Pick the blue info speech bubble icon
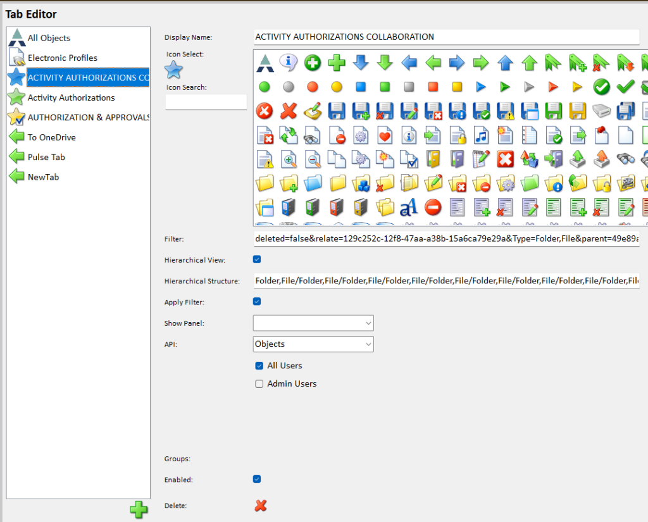 tap(289, 62)
